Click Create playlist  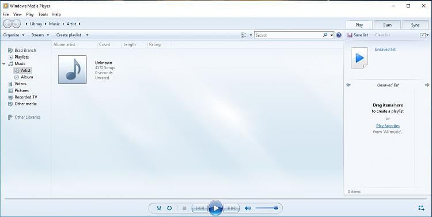[69, 35]
